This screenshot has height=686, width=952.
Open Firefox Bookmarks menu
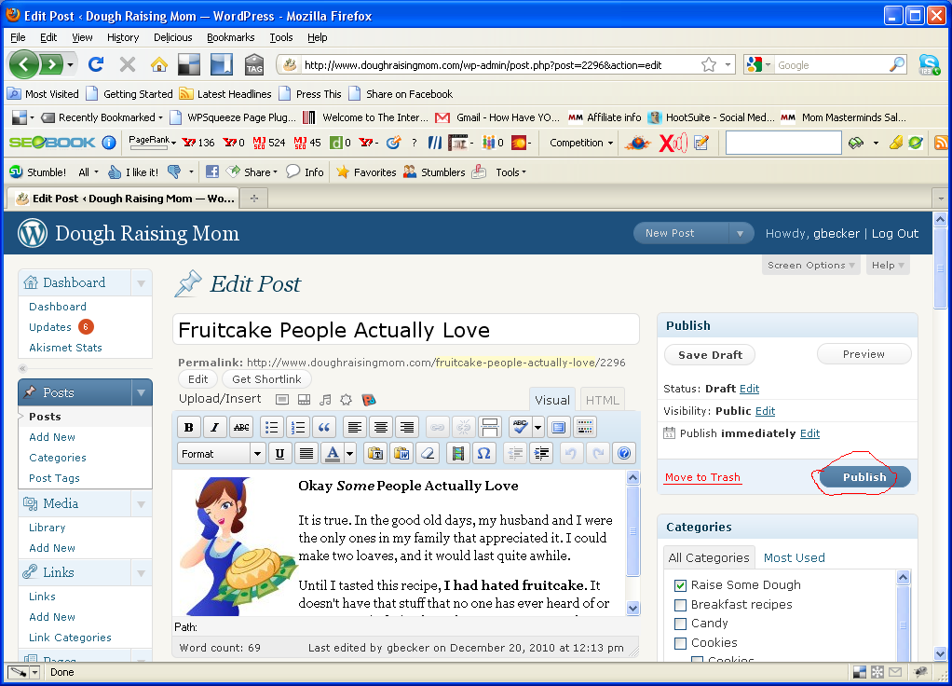click(x=231, y=37)
